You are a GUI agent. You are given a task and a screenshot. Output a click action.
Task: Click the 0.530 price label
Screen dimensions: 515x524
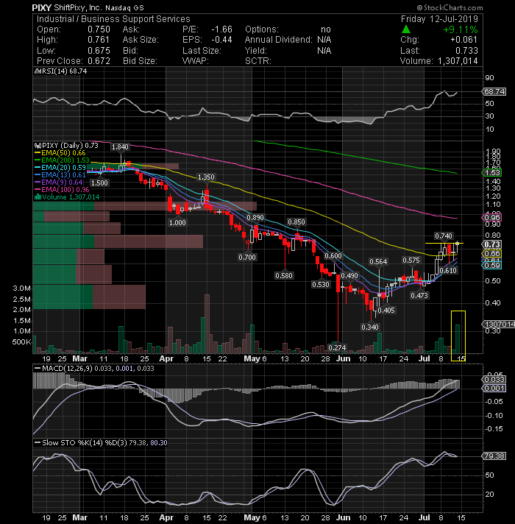(x=321, y=285)
